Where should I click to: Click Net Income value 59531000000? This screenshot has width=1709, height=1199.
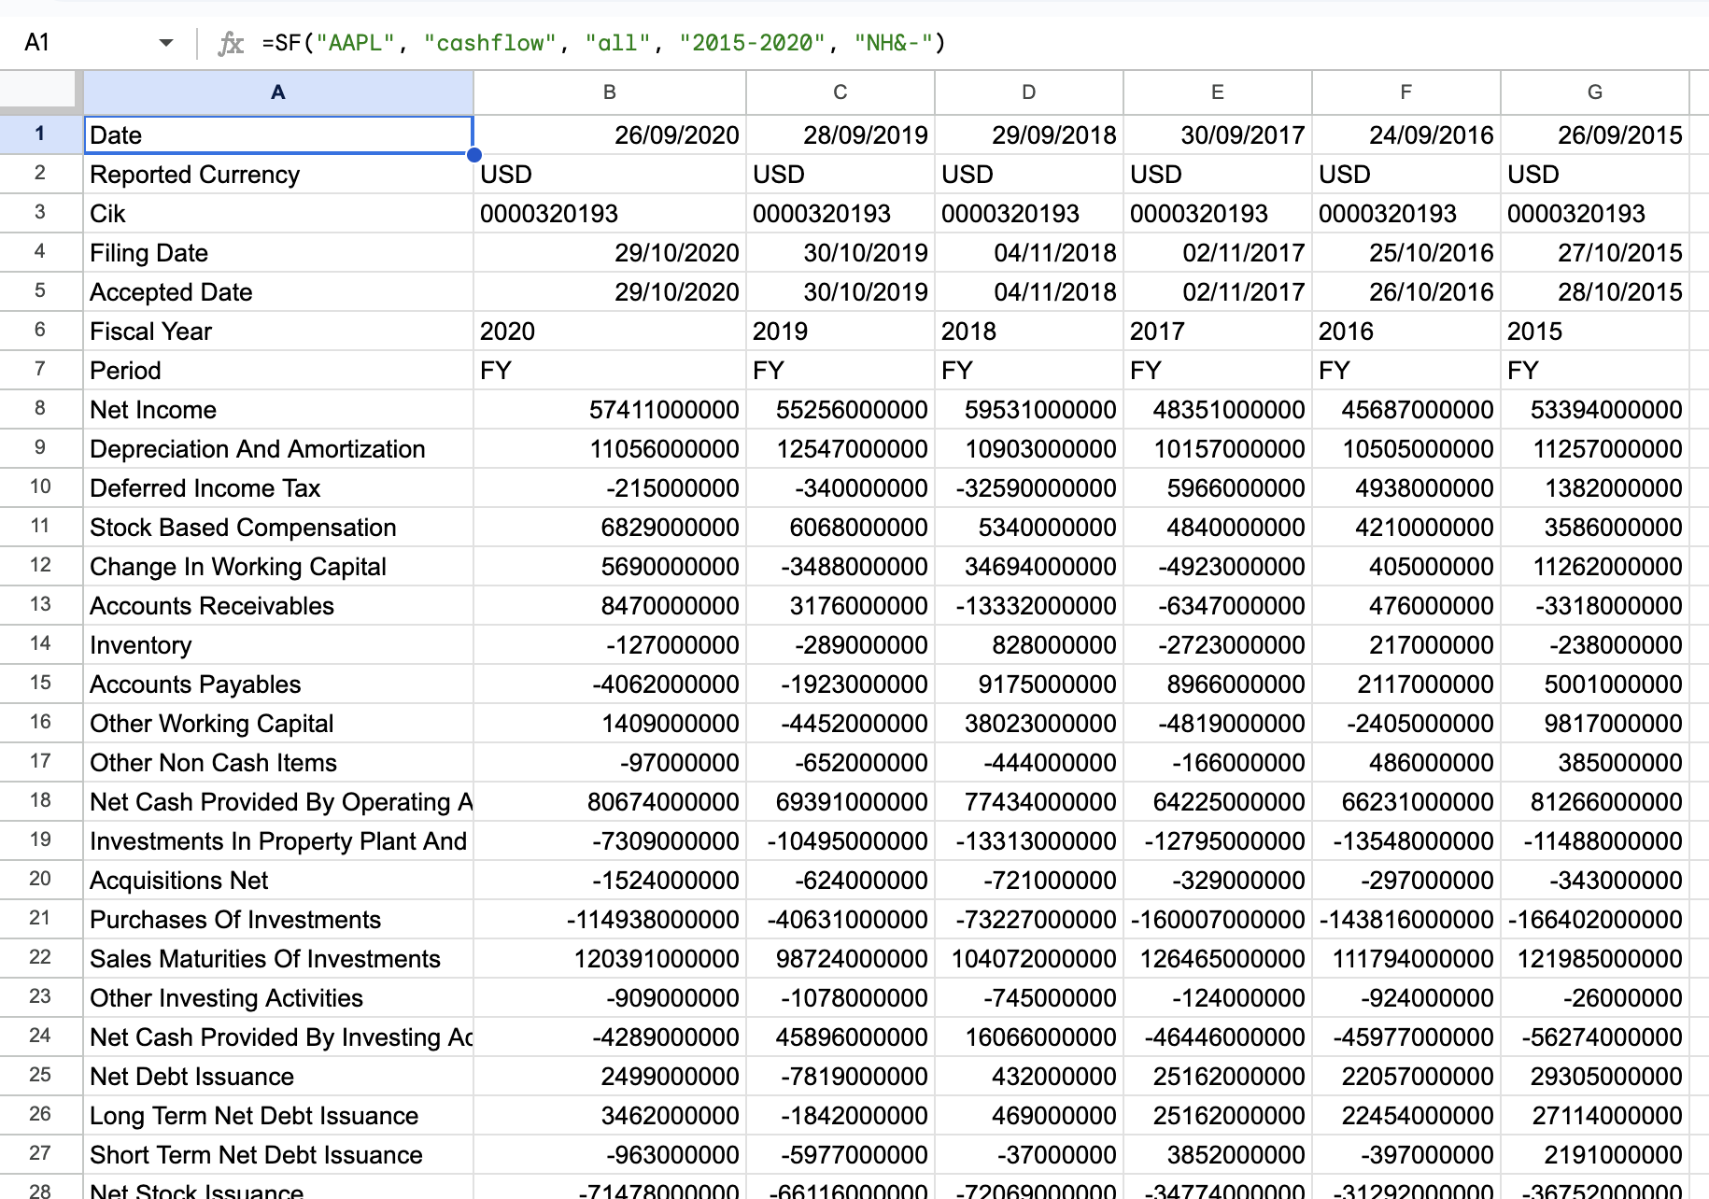(1029, 410)
